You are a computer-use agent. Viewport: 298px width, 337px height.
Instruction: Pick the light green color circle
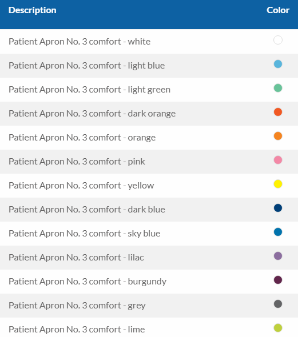(x=278, y=88)
